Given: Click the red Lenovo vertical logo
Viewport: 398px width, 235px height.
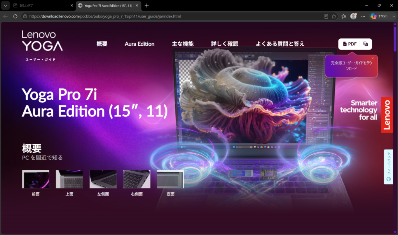Looking at the screenshot, I should point(387,115).
